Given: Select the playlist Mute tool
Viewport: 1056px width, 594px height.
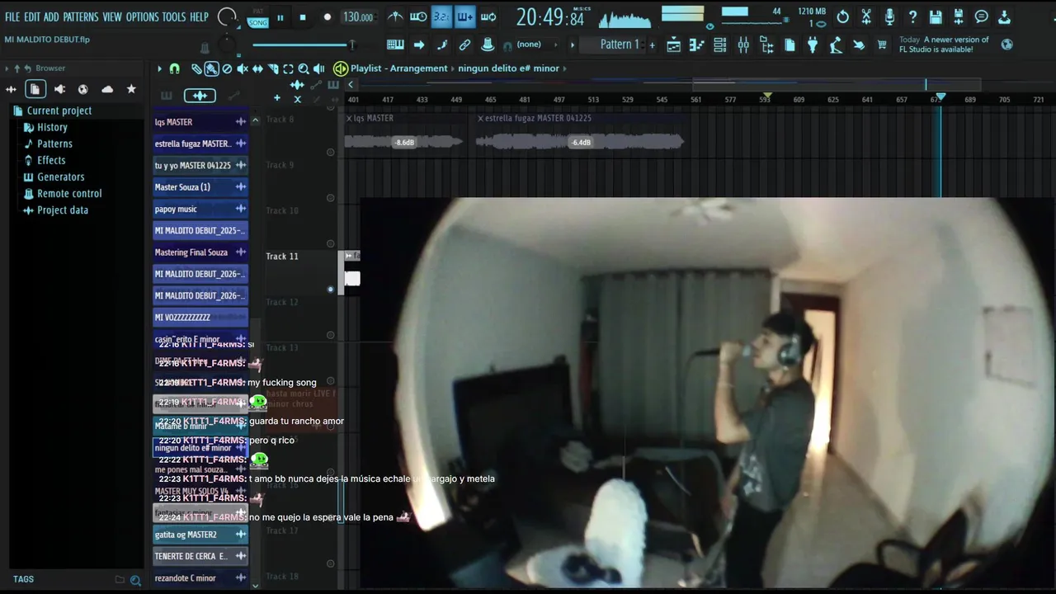Looking at the screenshot, I should click(243, 68).
